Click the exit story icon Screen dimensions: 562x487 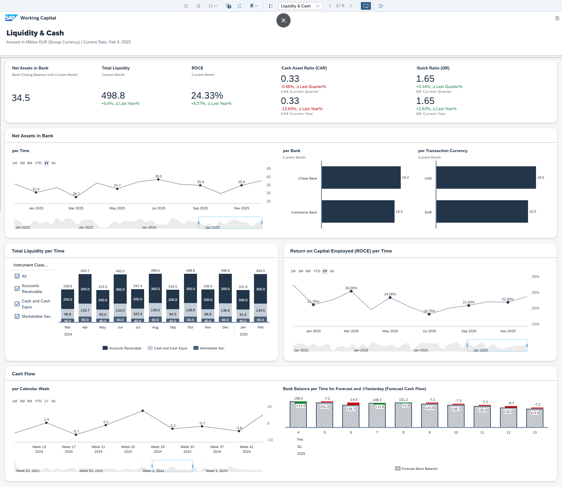pyautogui.click(x=381, y=6)
